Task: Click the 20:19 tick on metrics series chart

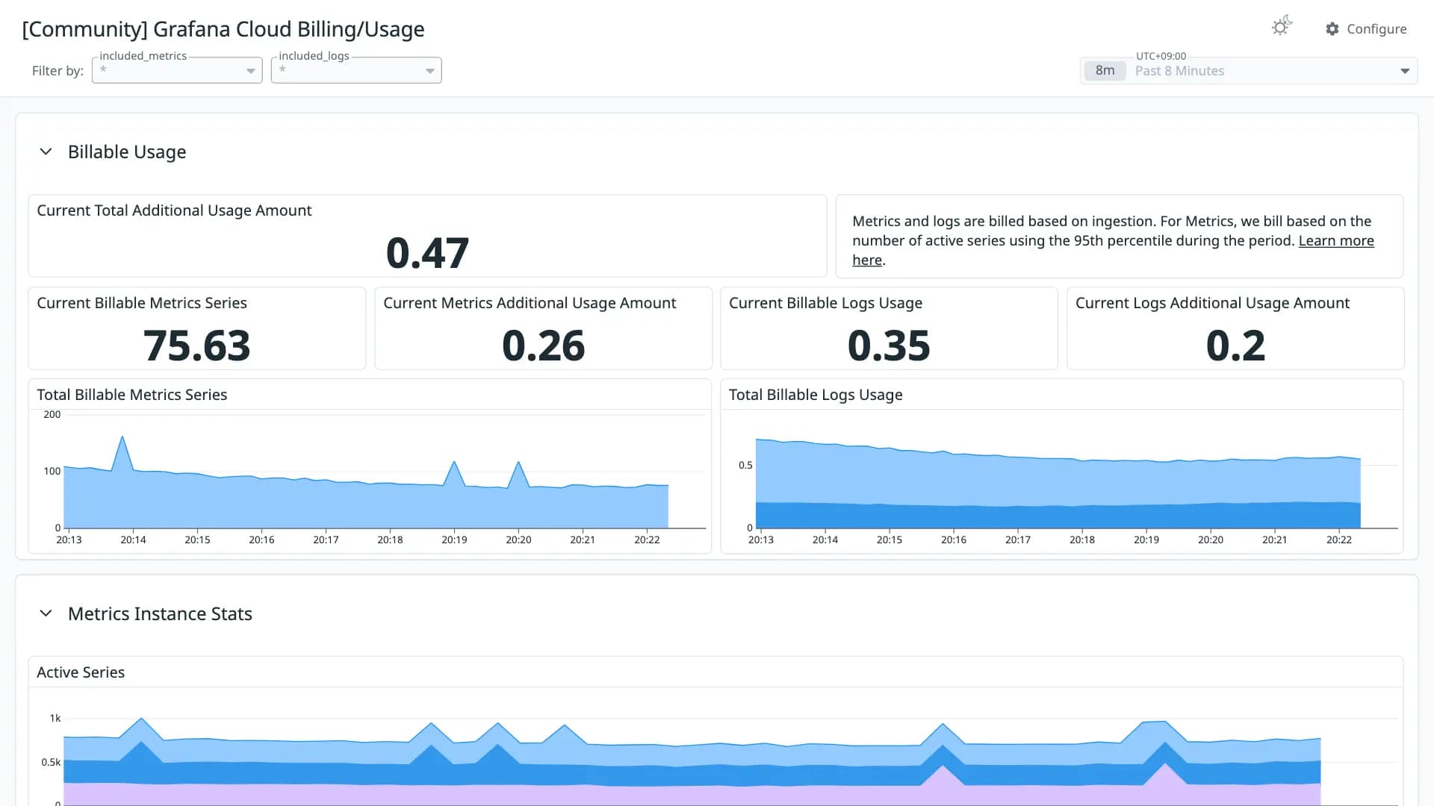Action: click(x=454, y=540)
